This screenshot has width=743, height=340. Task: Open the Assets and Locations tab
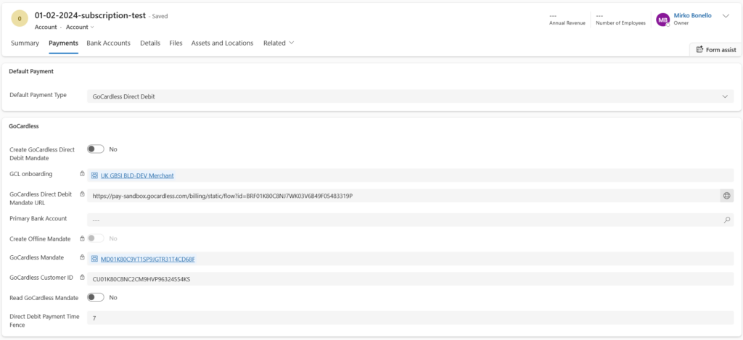tap(222, 43)
